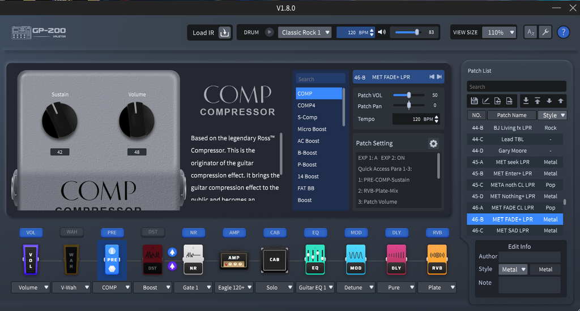This screenshot has width=580, height=311.
Task: Move patch down in list
Action: [x=549, y=101]
